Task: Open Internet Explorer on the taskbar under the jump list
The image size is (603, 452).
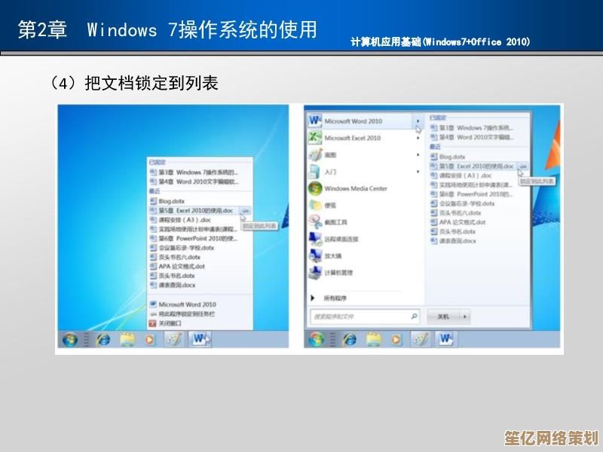Action: pyautogui.click(x=103, y=340)
